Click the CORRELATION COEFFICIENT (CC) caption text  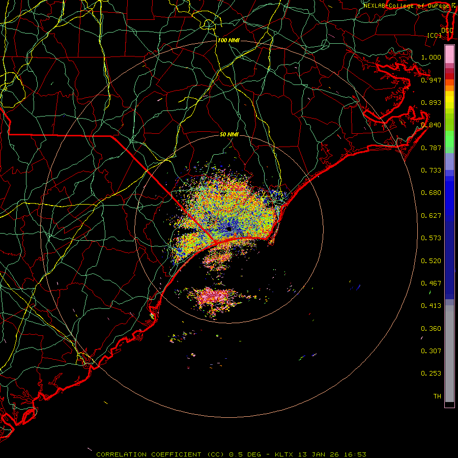pyautogui.click(x=161, y=454)
